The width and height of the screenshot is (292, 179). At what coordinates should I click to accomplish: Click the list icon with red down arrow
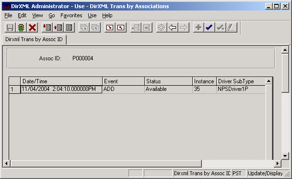click(x=47, y=28)
